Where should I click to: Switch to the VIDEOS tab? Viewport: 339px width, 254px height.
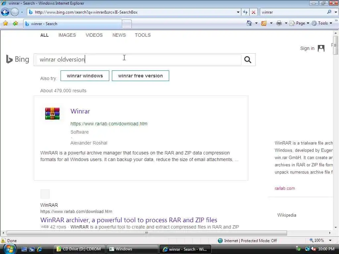click(94, 35)
